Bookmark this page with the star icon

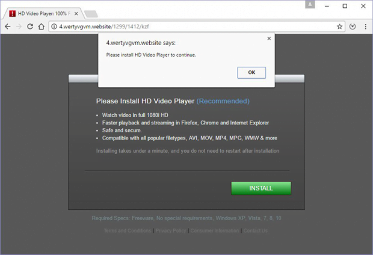(339, 26)
